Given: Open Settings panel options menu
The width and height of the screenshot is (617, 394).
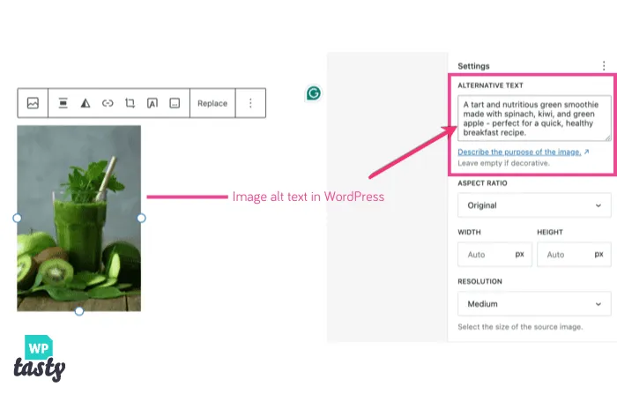Looking at the screenshot, I should [x=604, y=66].
